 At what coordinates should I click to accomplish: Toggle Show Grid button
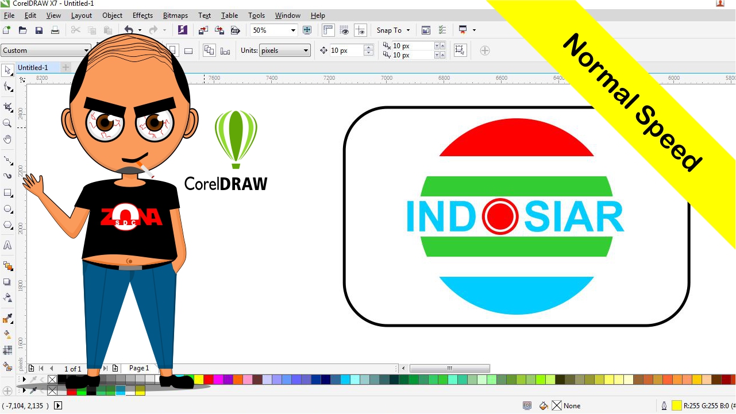click(x=344, y=30)
